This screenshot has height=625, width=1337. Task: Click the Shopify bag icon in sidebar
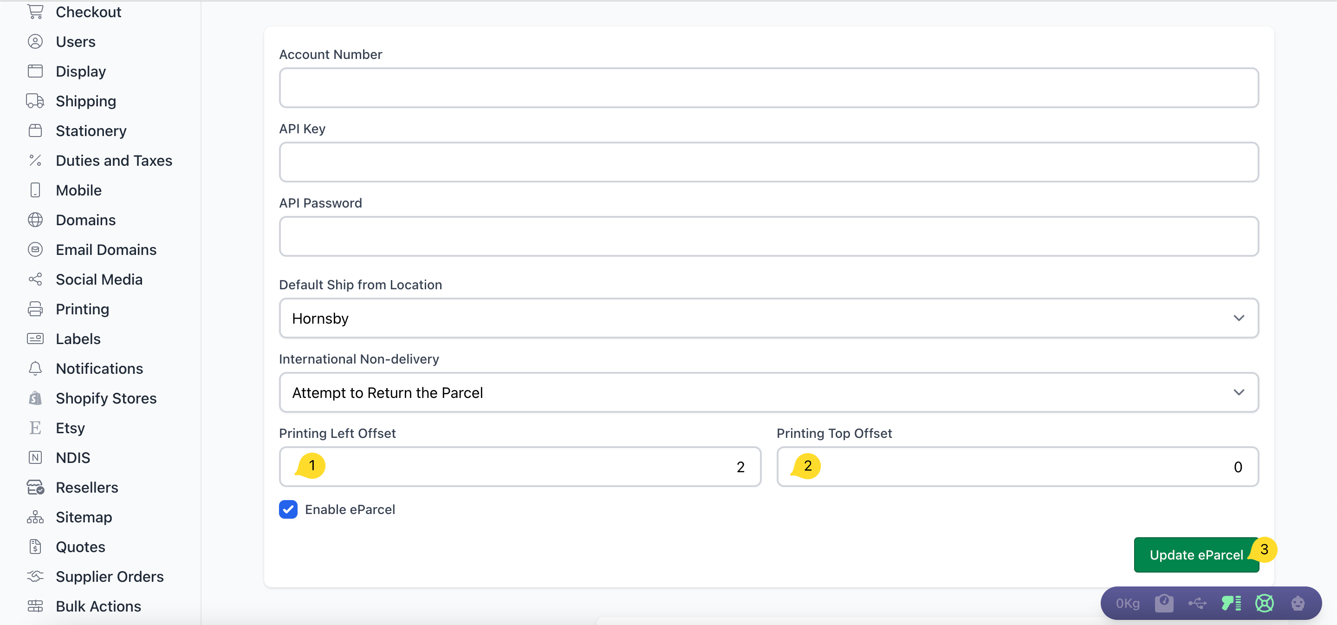pos(35,398)
